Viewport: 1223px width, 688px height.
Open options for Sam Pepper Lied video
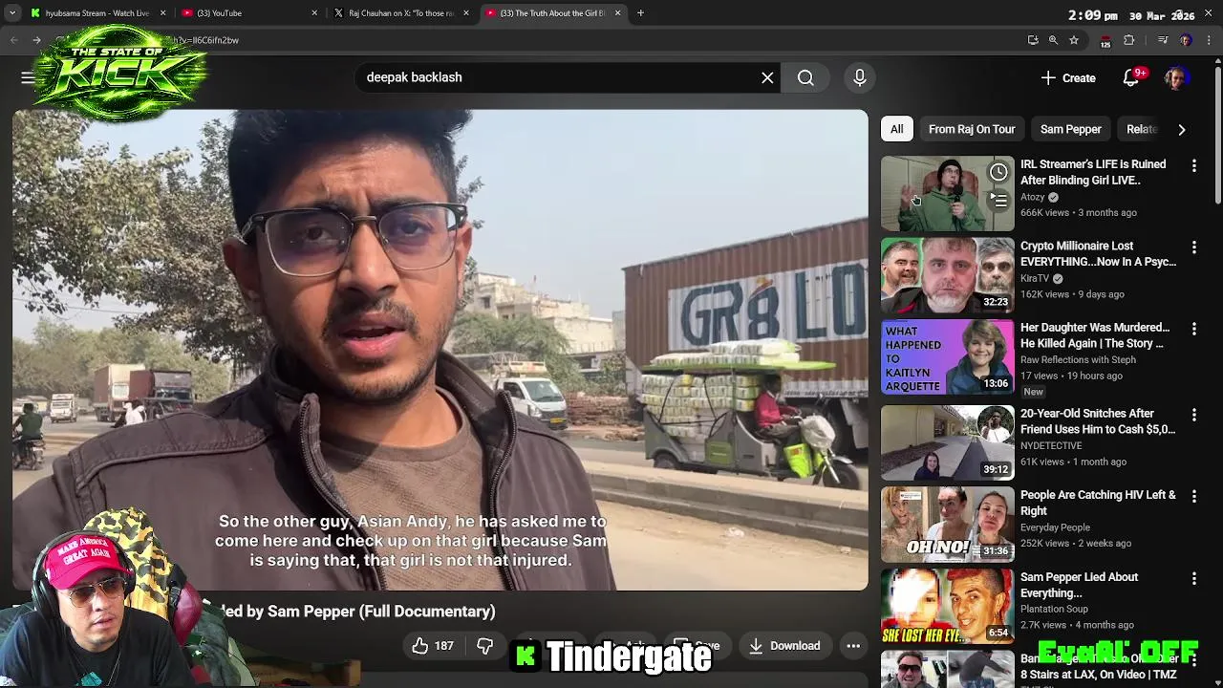tap(1193, 578)
